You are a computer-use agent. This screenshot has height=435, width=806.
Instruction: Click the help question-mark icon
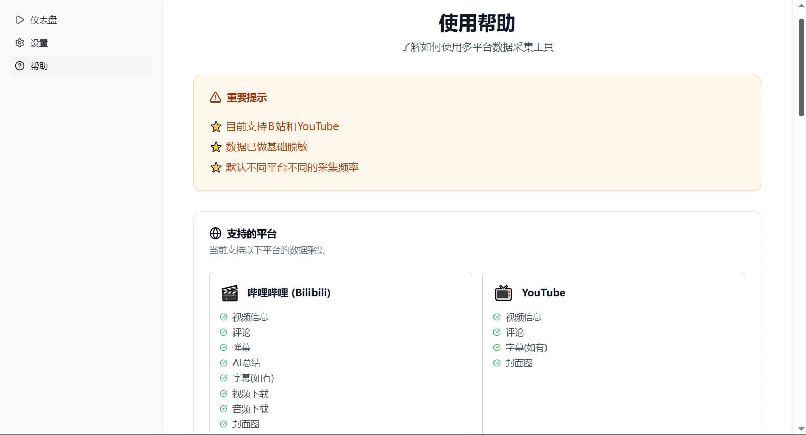click(20, 66)
